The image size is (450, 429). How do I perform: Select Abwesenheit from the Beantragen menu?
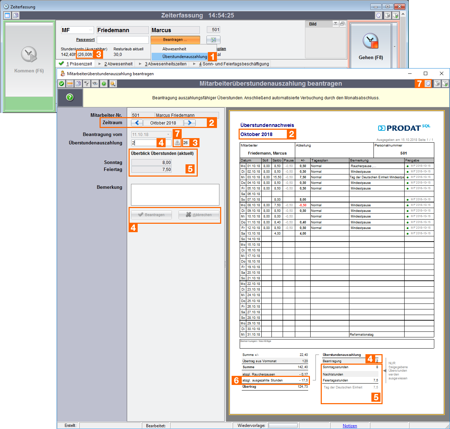[174, 49]
